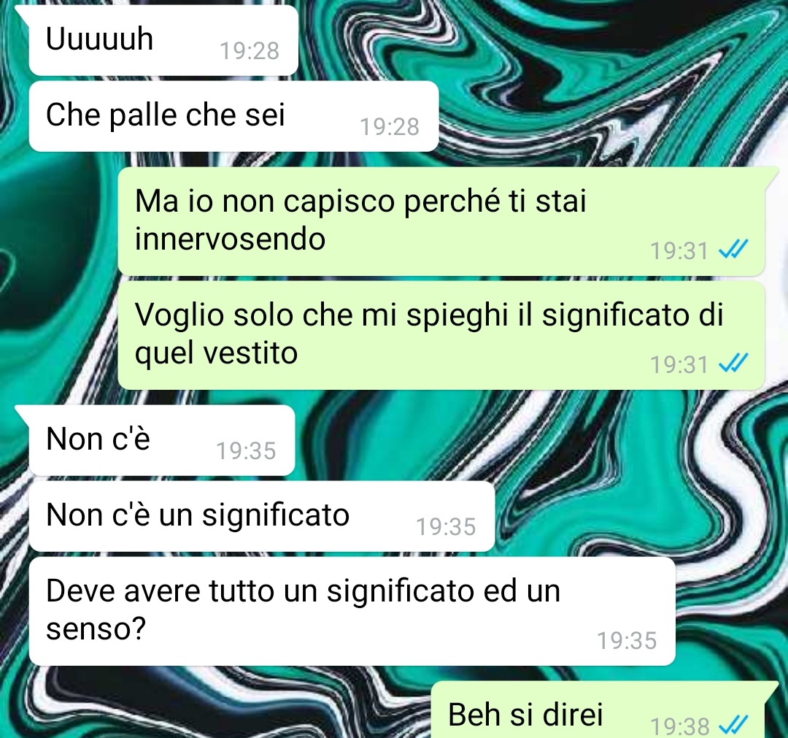Screen dimensions: 788x738
Task: Tap the short 'Non c'è' message
Action: [x=161, y=440]
